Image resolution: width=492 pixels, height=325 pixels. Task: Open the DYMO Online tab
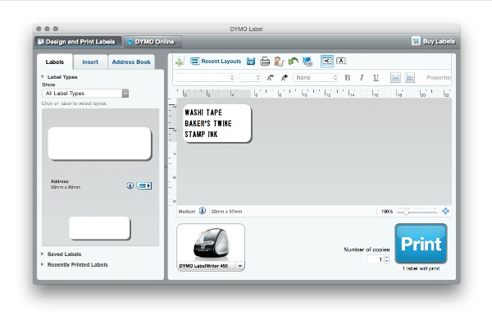(153, 42)
